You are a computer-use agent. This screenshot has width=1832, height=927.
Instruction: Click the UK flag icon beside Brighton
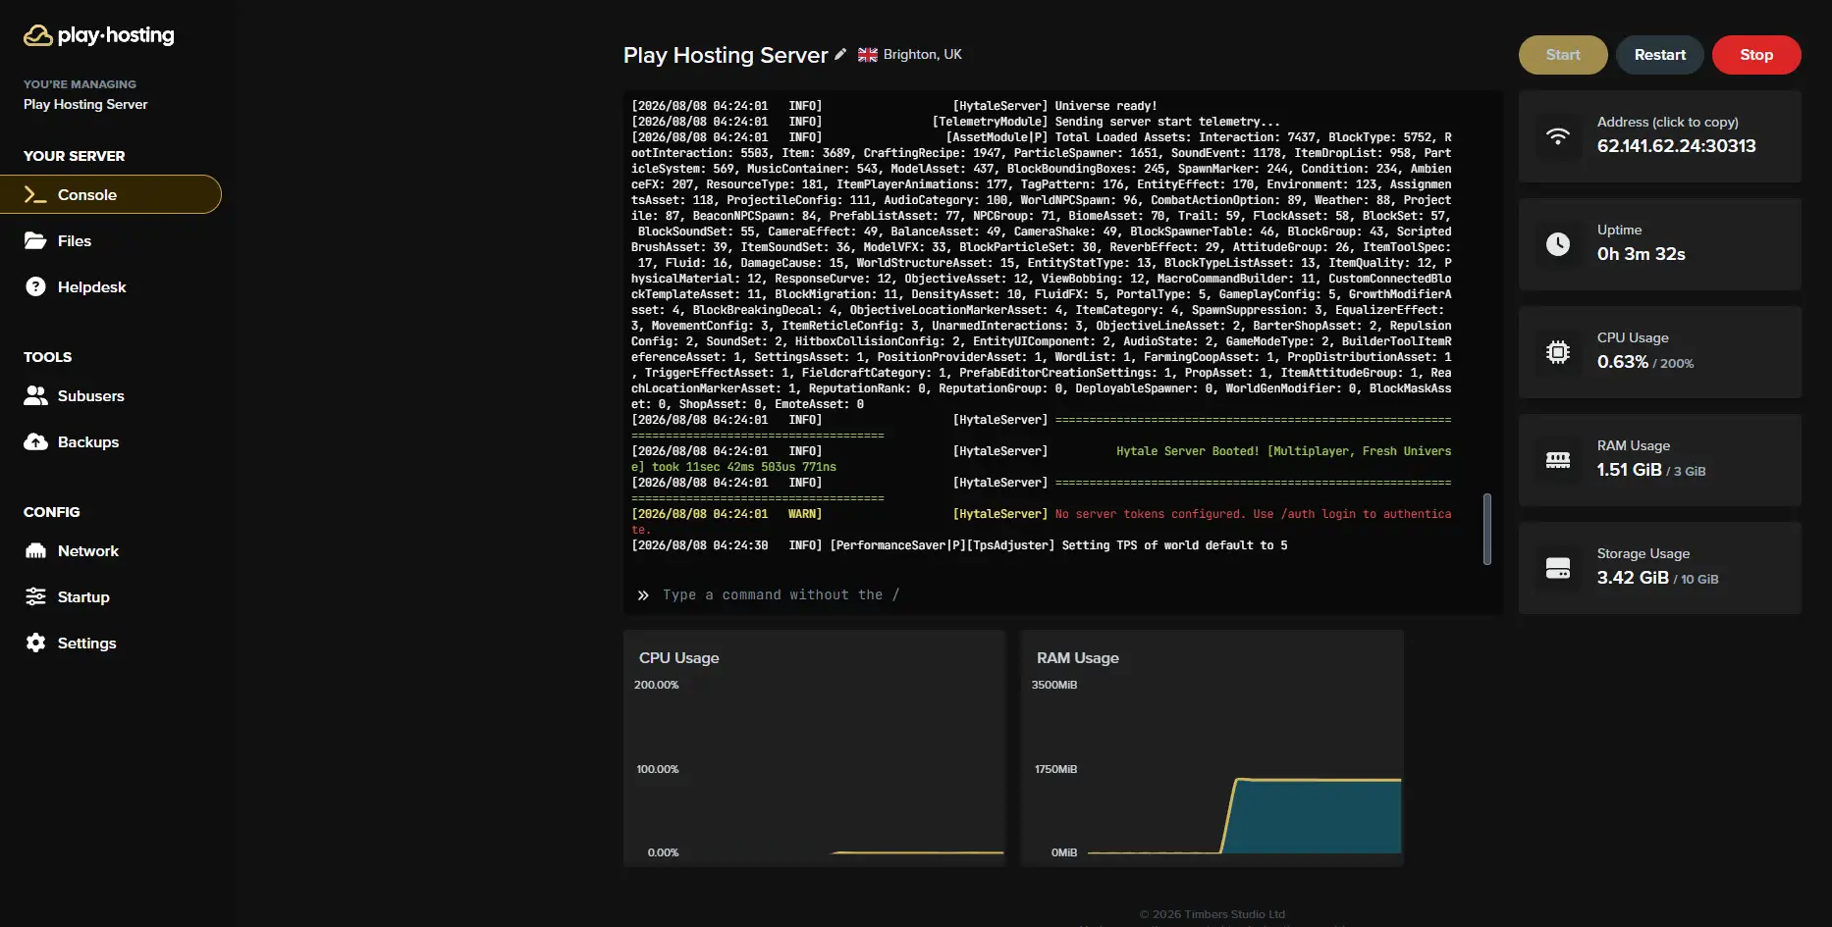click(x=868, y=55)
